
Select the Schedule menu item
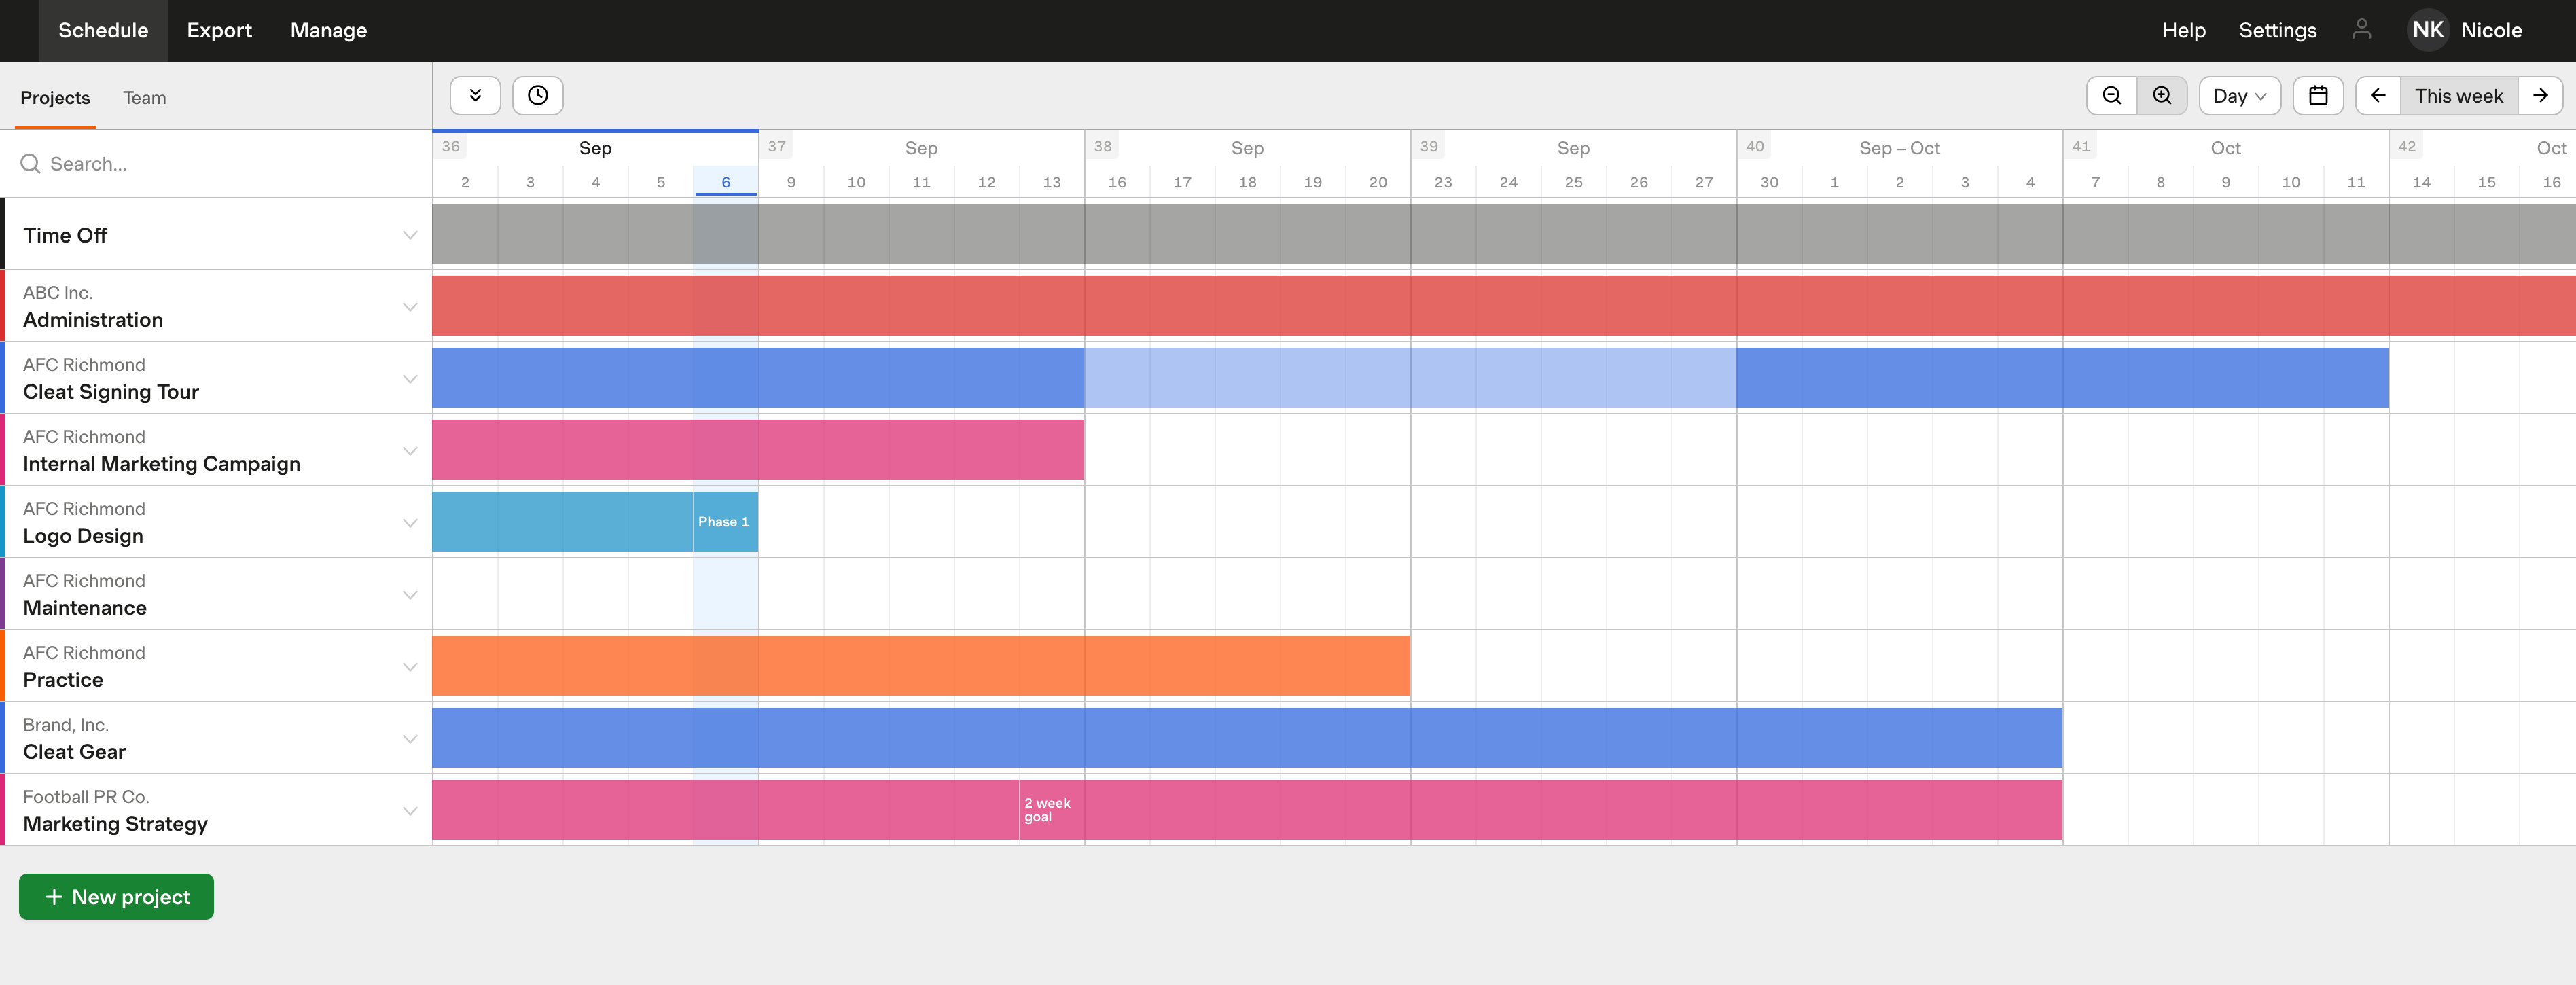pos(102,31)
